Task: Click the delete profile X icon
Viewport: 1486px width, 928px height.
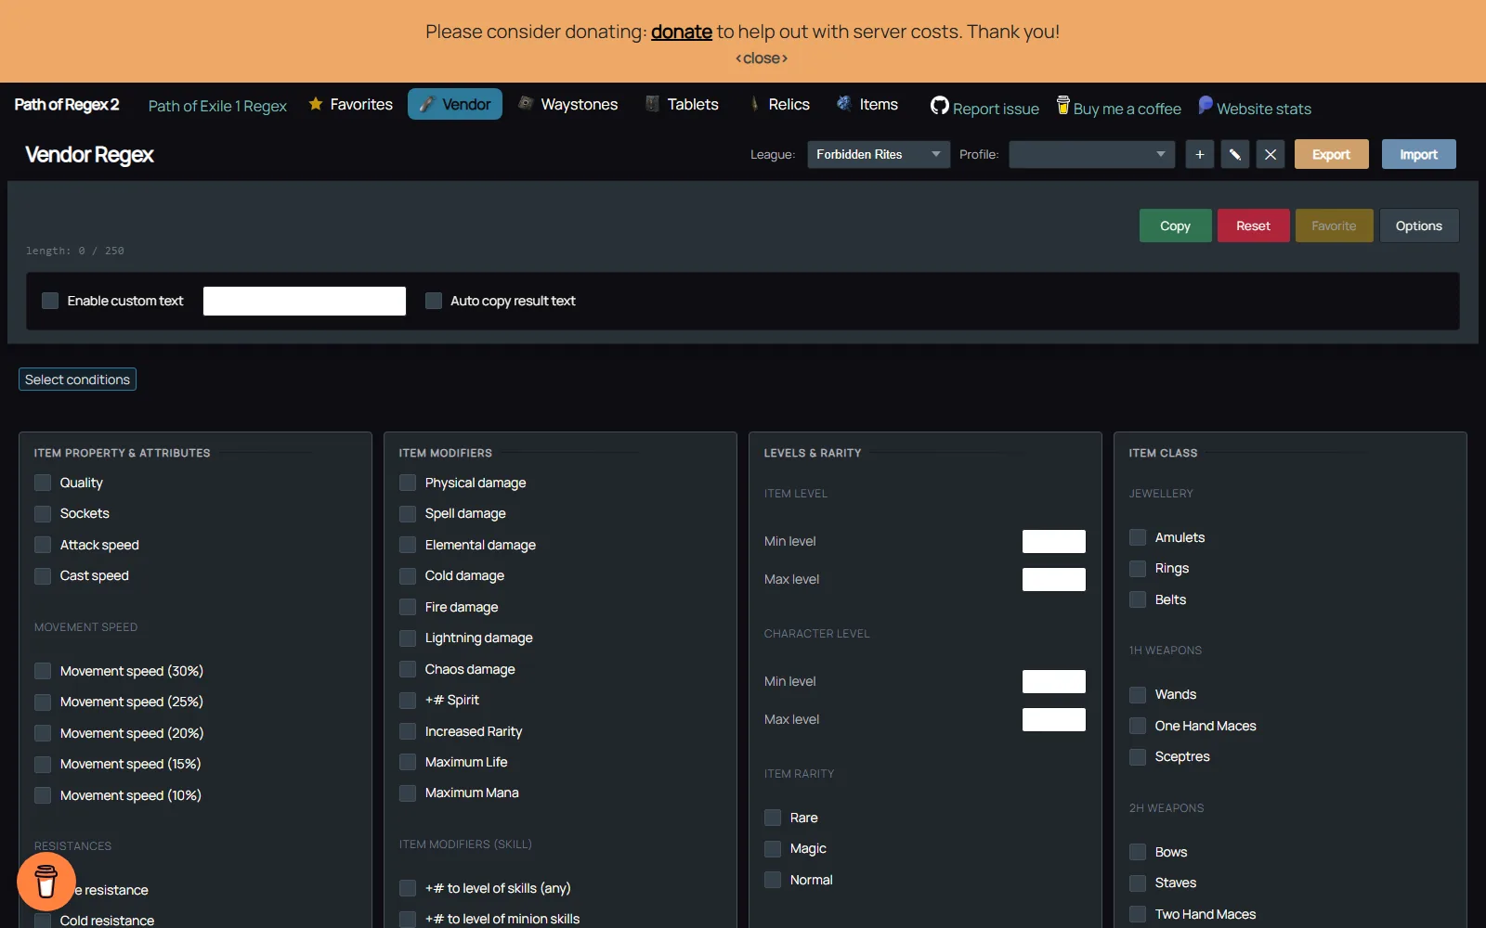Action: 1271,154
